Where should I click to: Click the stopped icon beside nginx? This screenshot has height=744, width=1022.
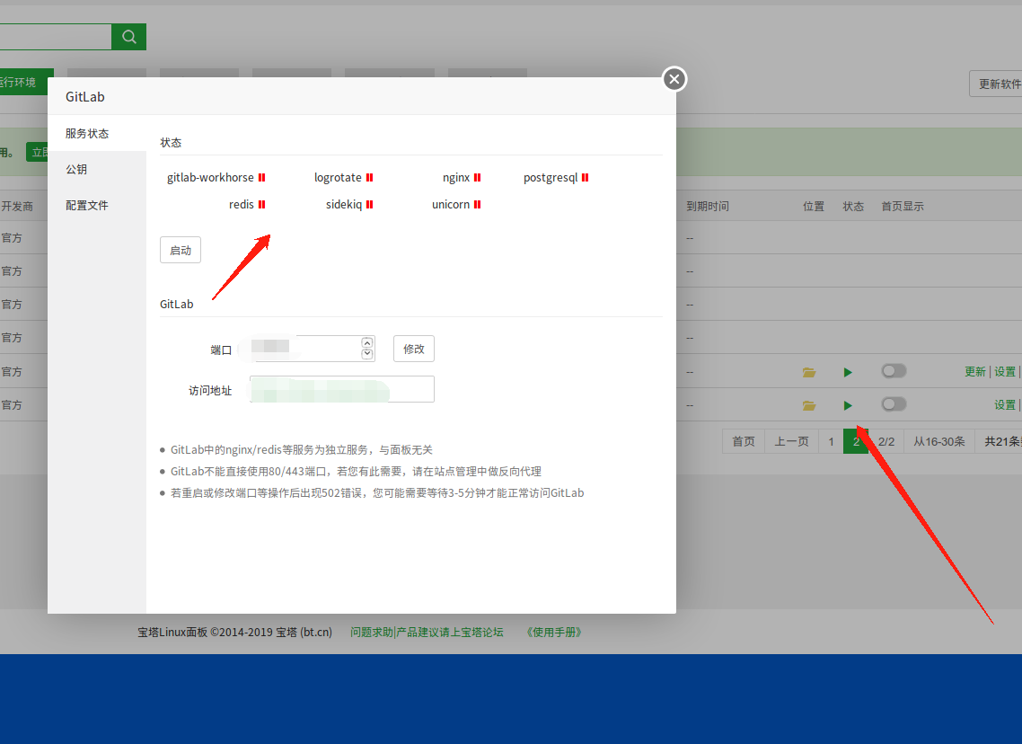pyautogui.click(x=478, y=177)
